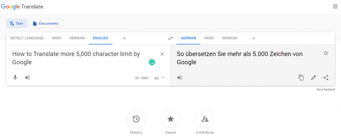
Task: Click into the source text field
Action: pos(76,58)
